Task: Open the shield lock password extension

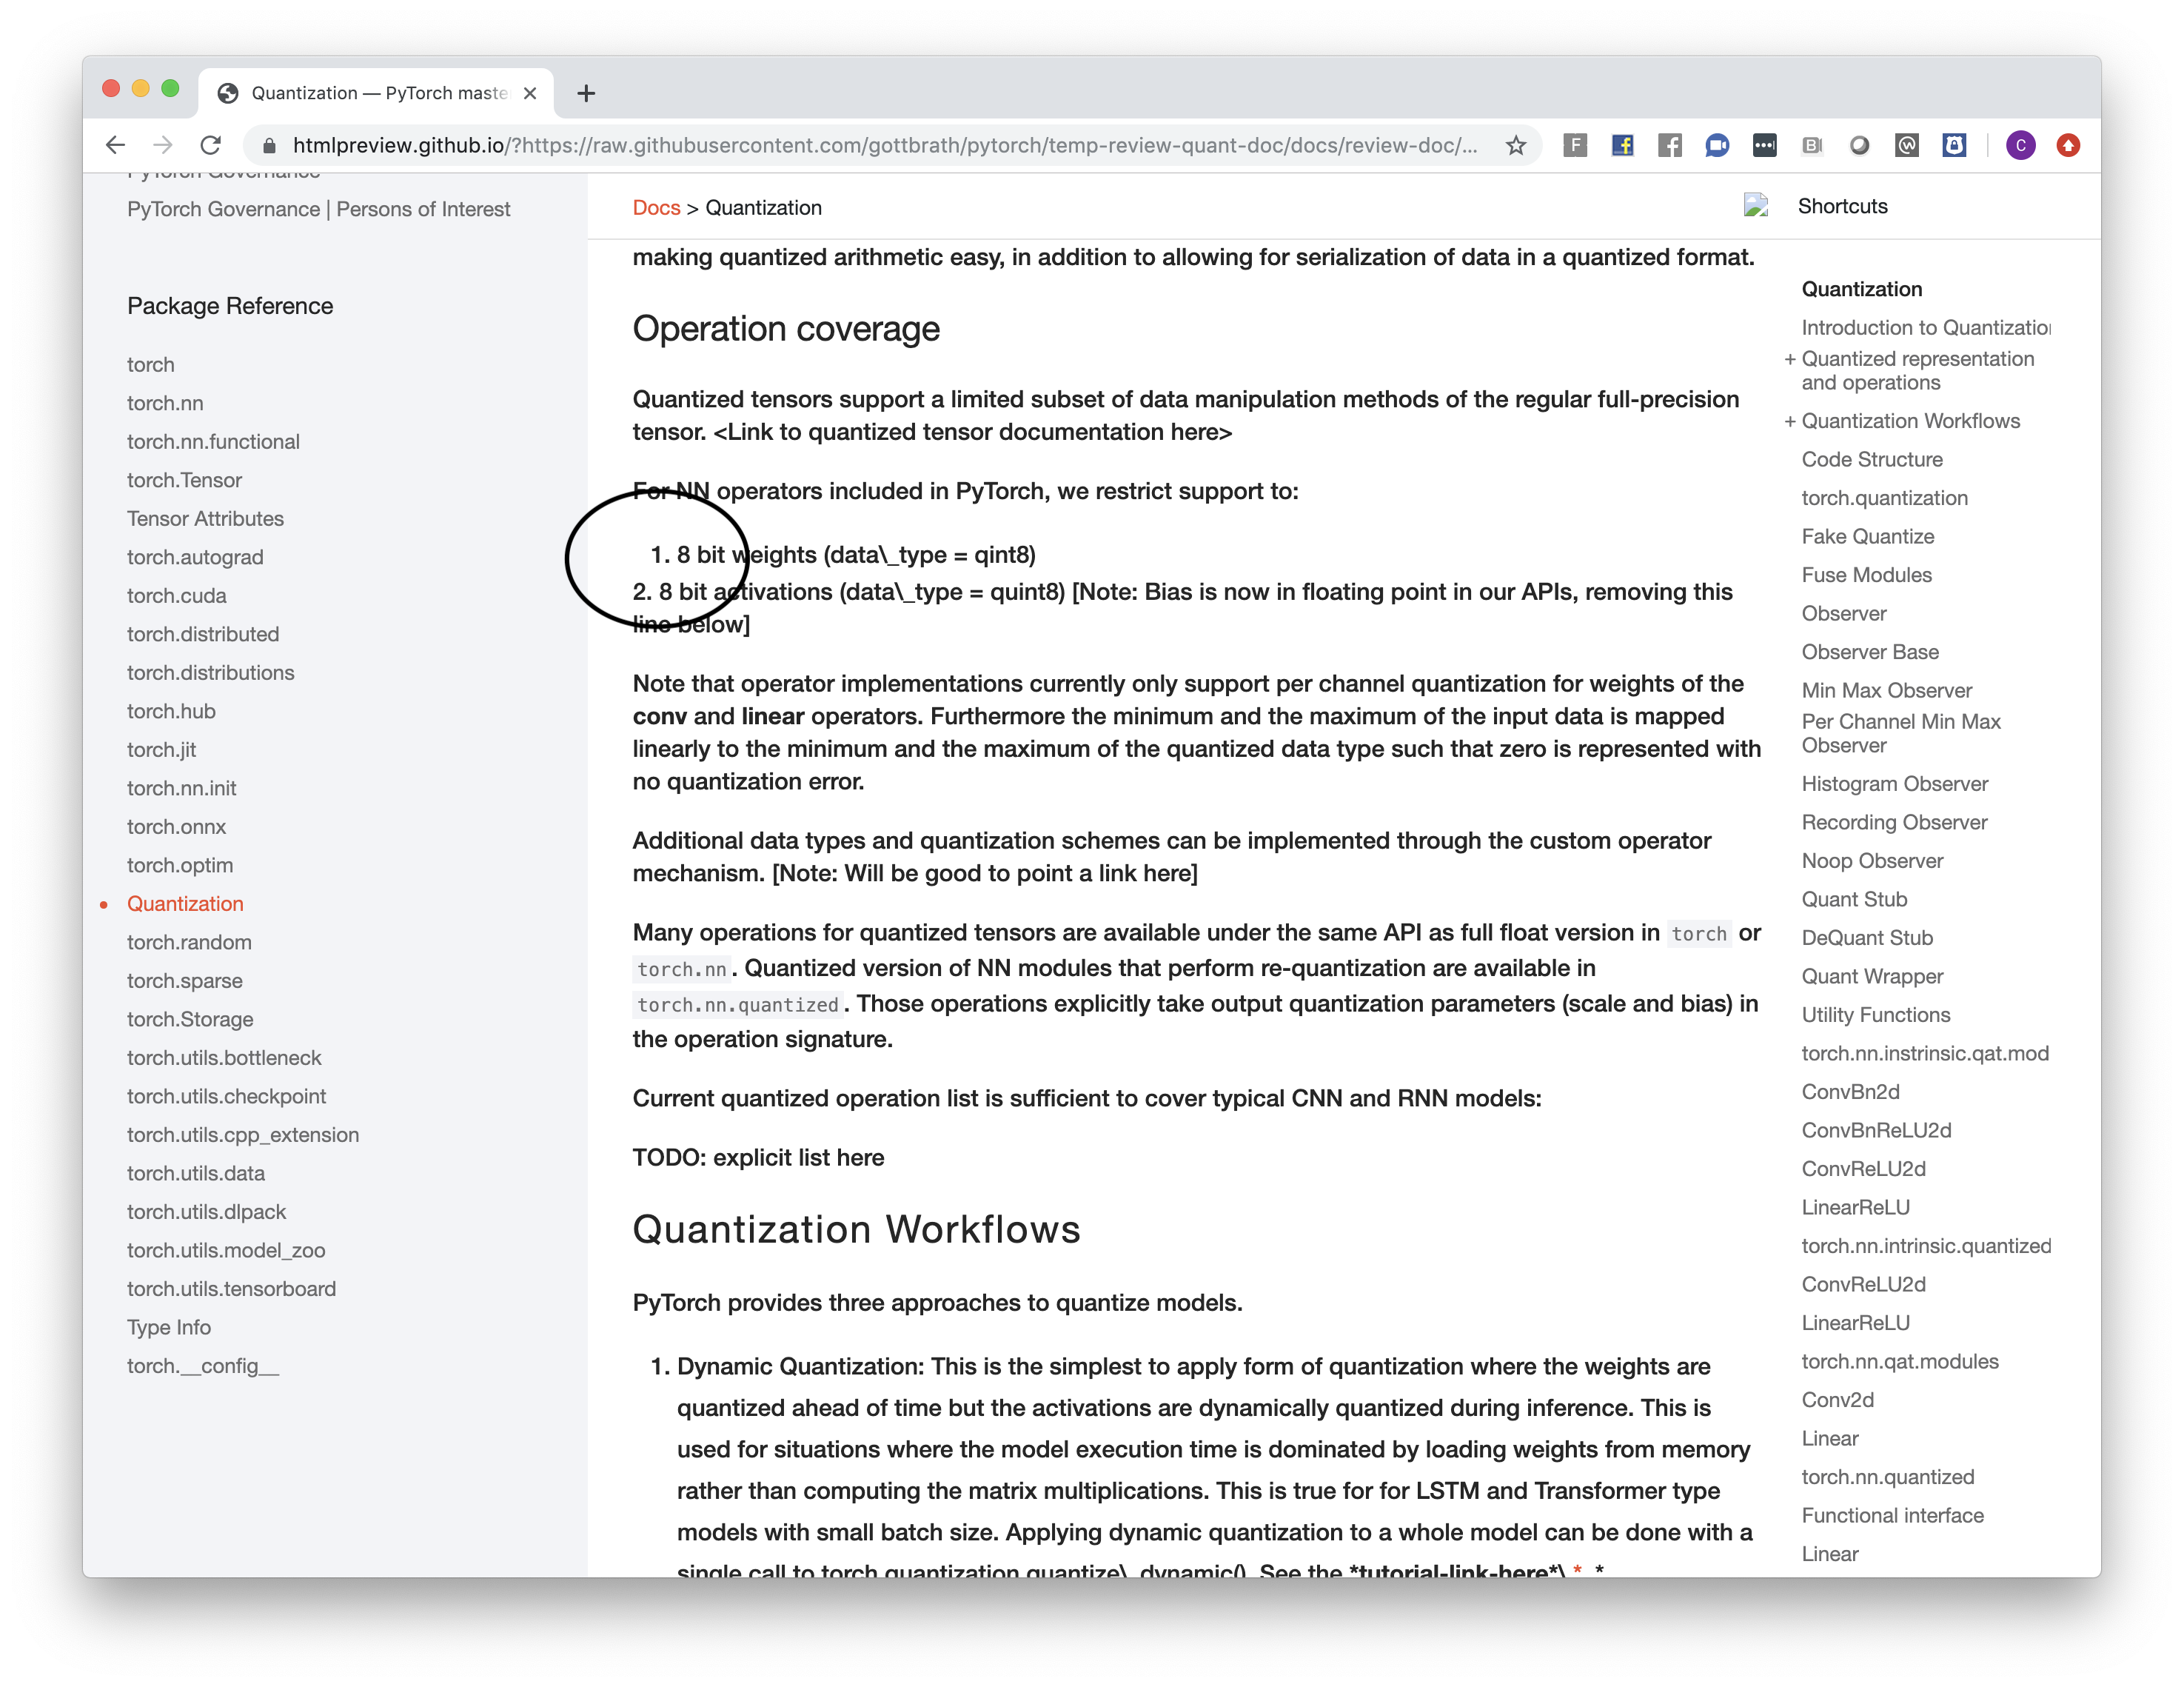Action: tap(1954, 145)
